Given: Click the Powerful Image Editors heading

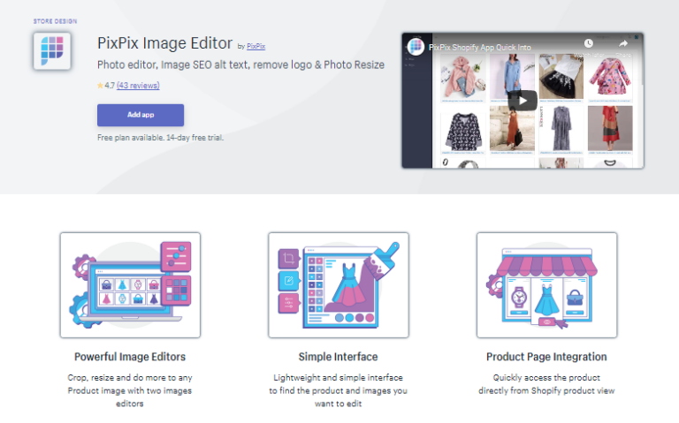Looking at the screenshot, I should [130, 357].
